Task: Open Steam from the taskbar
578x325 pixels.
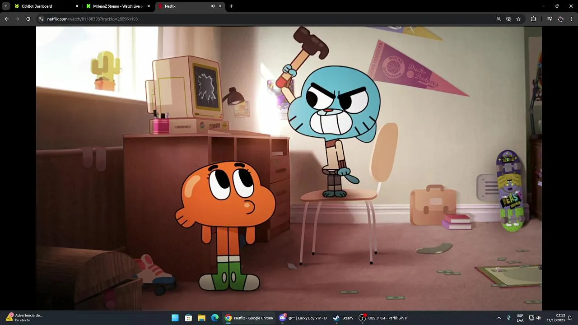Action: (343, 318)
